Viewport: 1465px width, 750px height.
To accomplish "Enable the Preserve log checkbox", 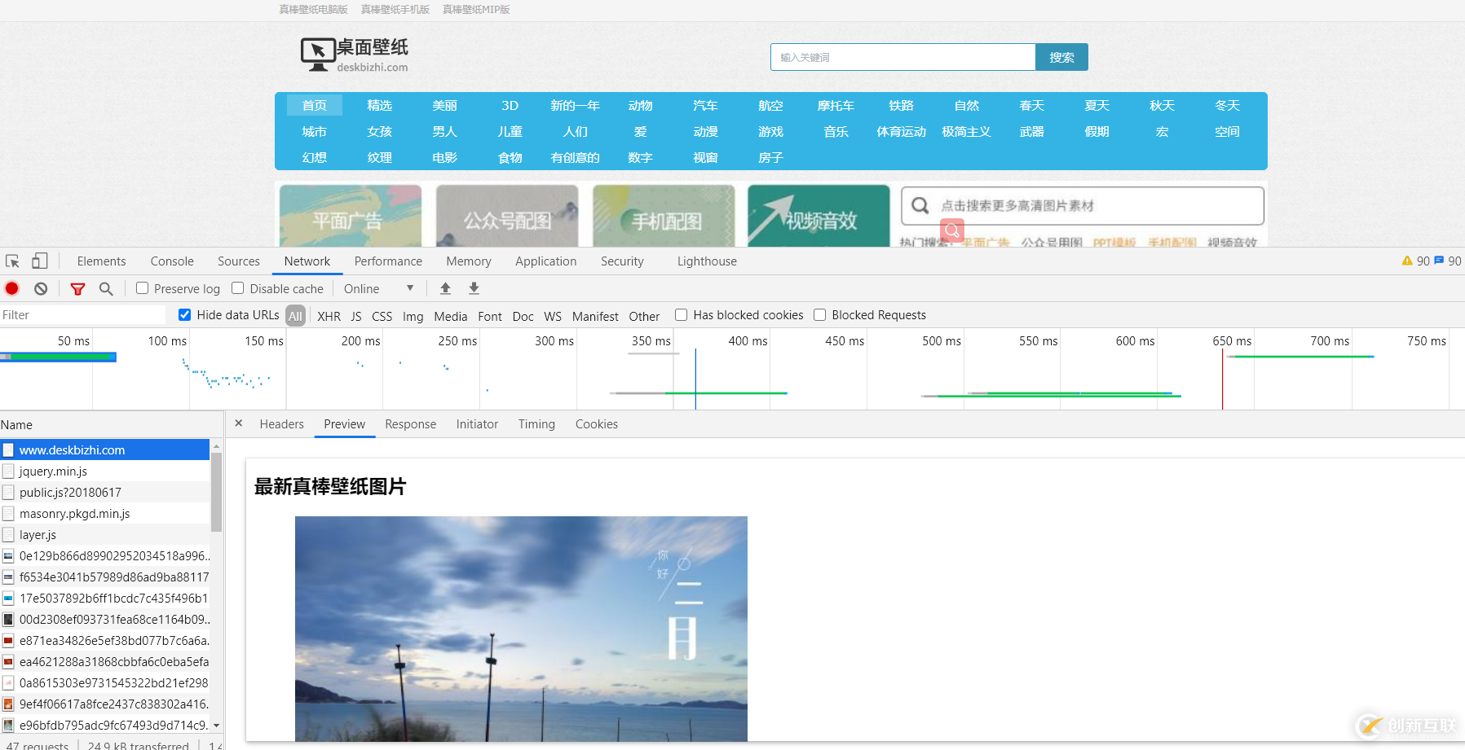I will click(143, 288).
